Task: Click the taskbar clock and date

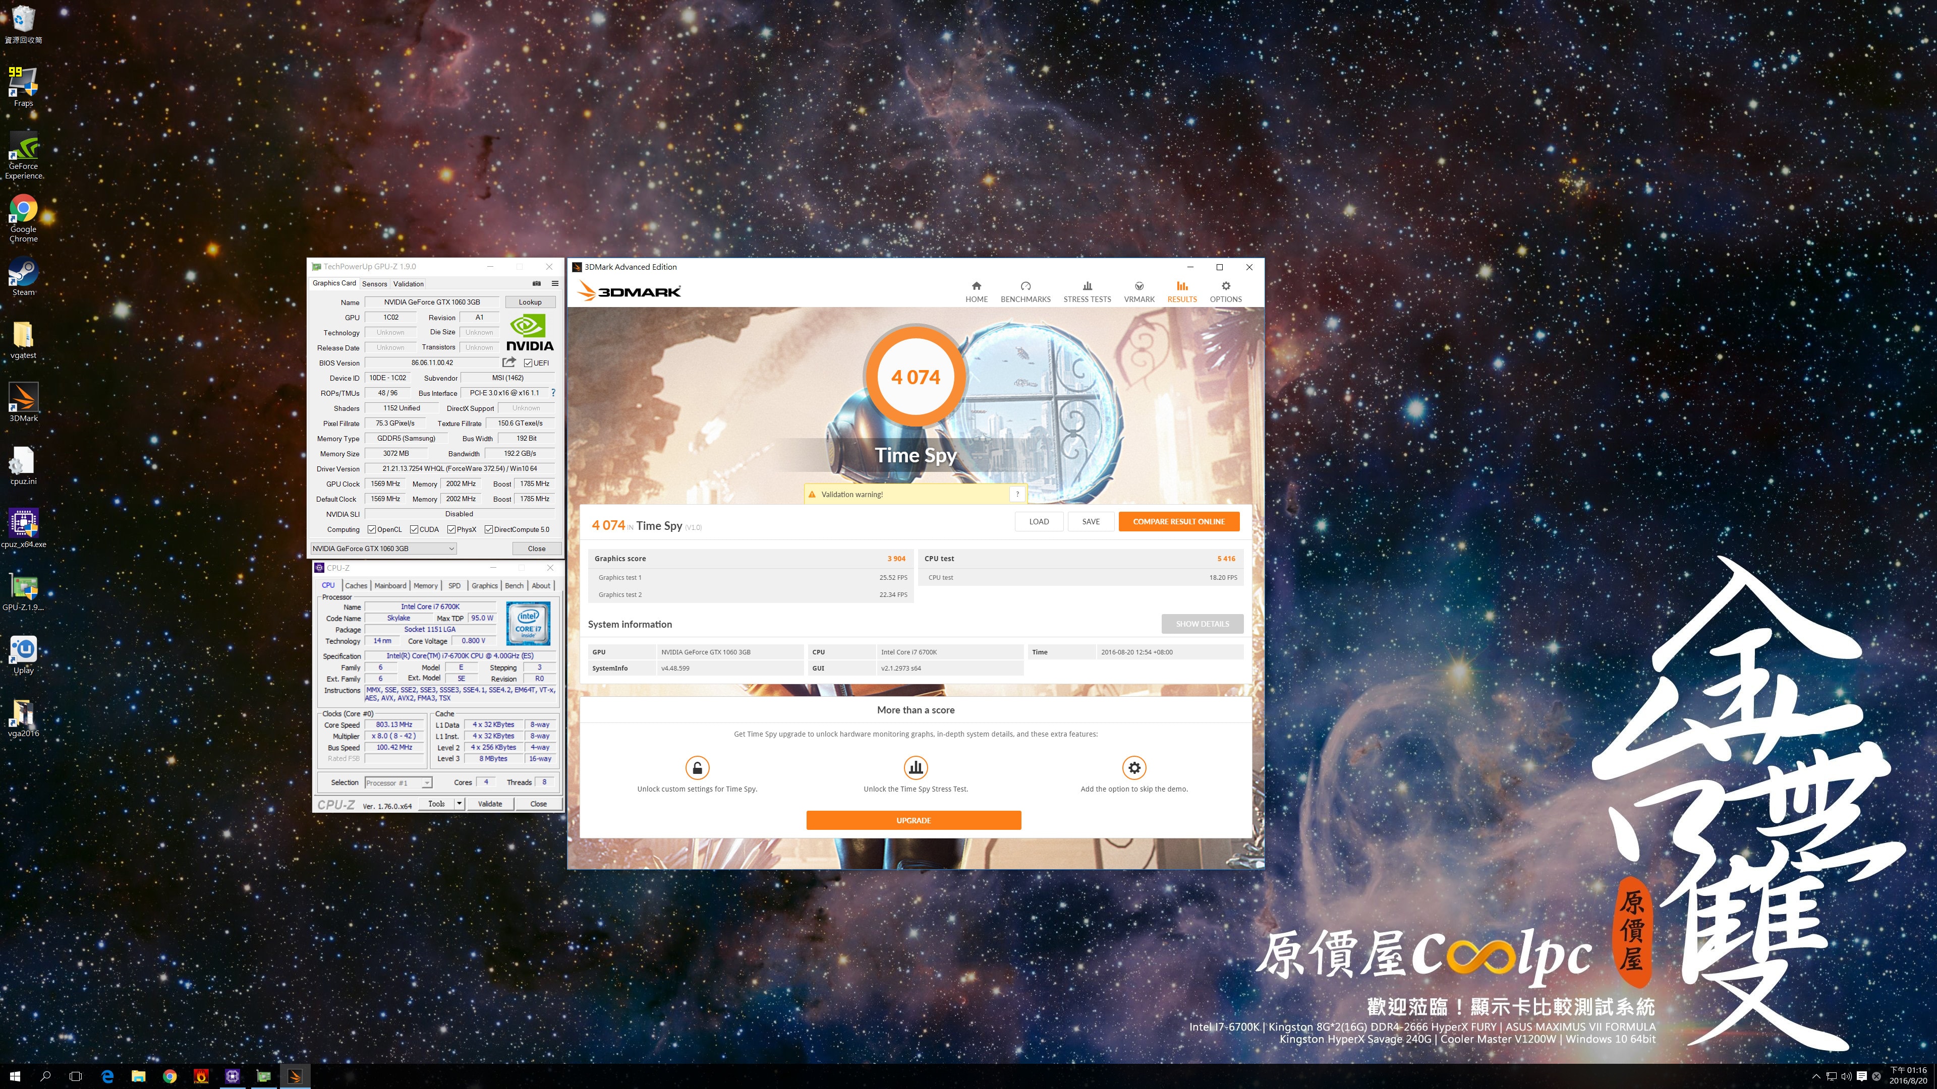Action: coord(1908,1075)
